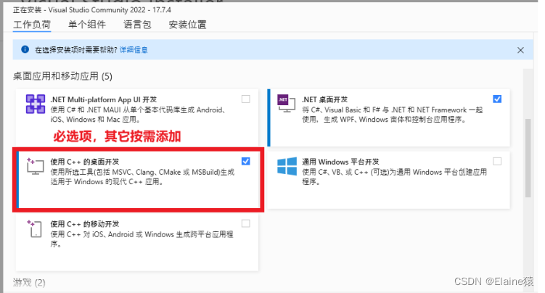This screenshot has height=293, width=545.
Task: Click the blue info icon in help banner
Action: (x=25, y=49)
